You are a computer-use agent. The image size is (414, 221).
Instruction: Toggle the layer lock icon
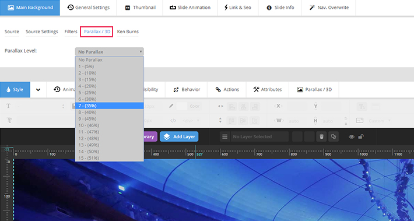point(361,136)
